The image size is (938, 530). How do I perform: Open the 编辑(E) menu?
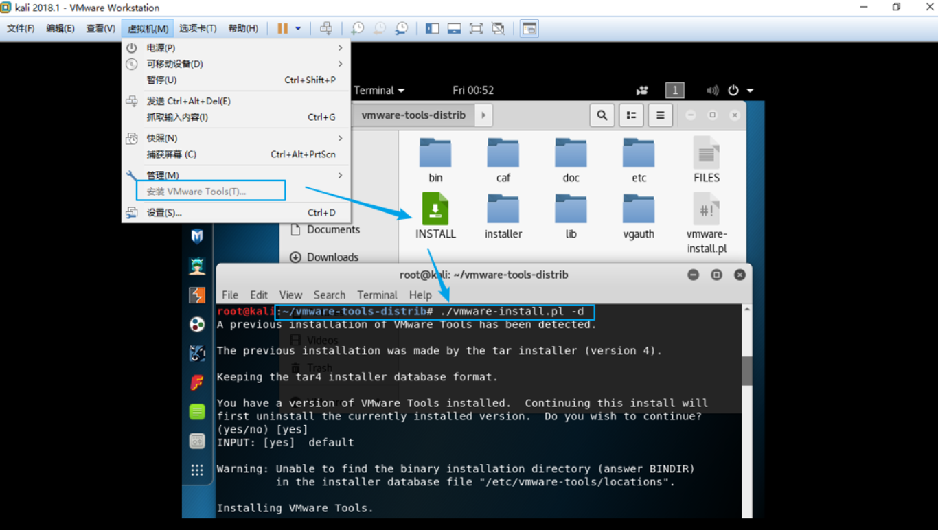[60, 28]
